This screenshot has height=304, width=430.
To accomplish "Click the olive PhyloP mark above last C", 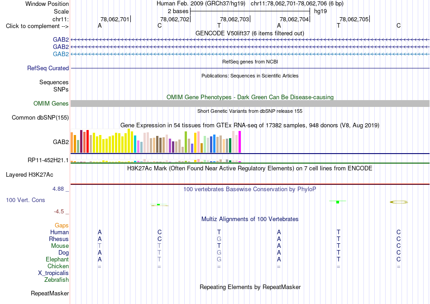I will click(399, 202).
